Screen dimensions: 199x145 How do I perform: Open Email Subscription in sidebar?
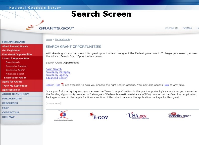point(15,78)
